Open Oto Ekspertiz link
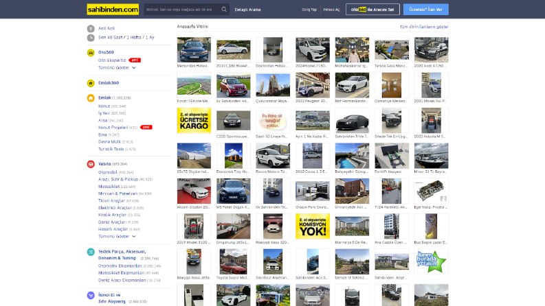Screen dimensions: 545x306 click(112, 60)
